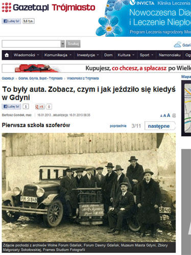Click the Google +1 button
This screenshot has width=191, height=255.
(x=39, y=107)
